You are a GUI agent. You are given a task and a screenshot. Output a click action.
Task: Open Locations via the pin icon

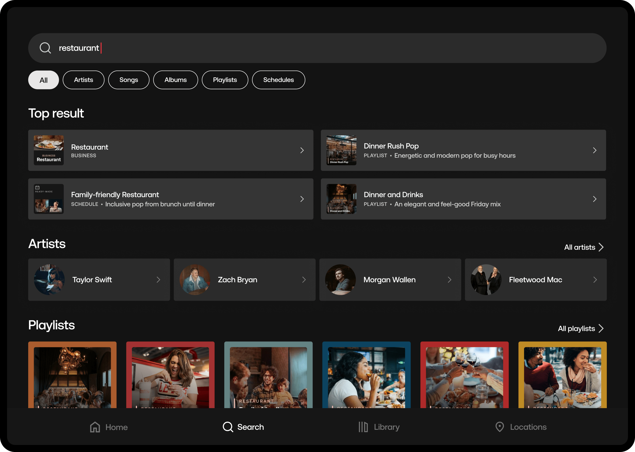499,427
